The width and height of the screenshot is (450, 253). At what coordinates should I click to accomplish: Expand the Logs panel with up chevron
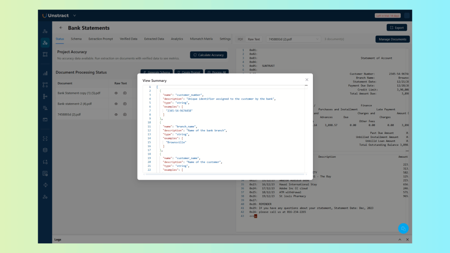point(399,239)
